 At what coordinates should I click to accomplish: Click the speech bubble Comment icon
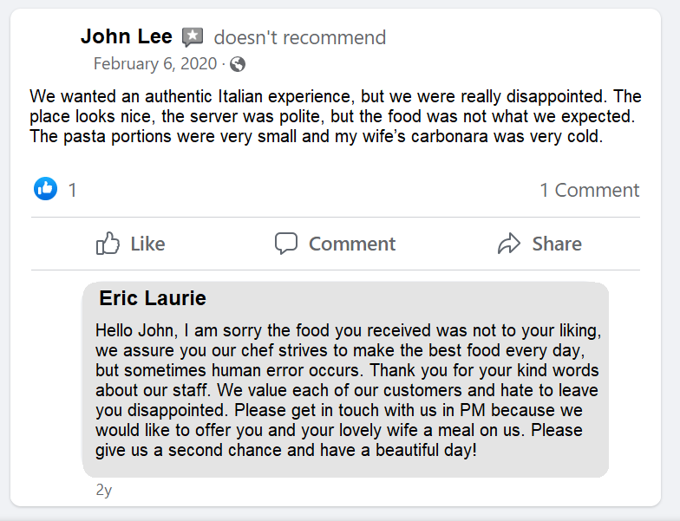click(286, 244)
